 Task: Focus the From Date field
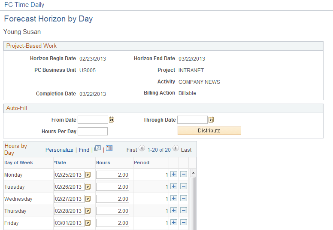93,120
